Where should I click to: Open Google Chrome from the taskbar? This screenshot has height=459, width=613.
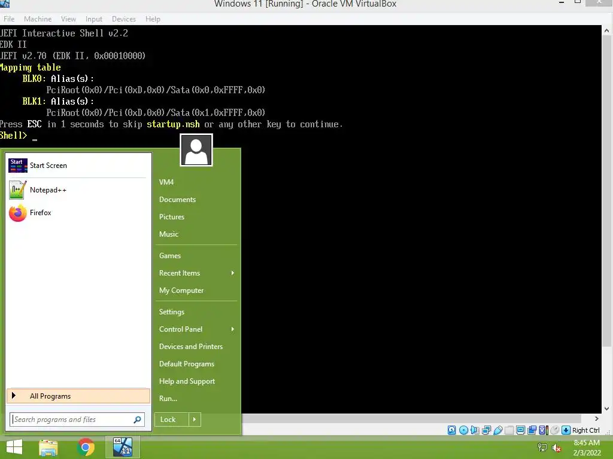pyautogui.click(x=86, y=447)
